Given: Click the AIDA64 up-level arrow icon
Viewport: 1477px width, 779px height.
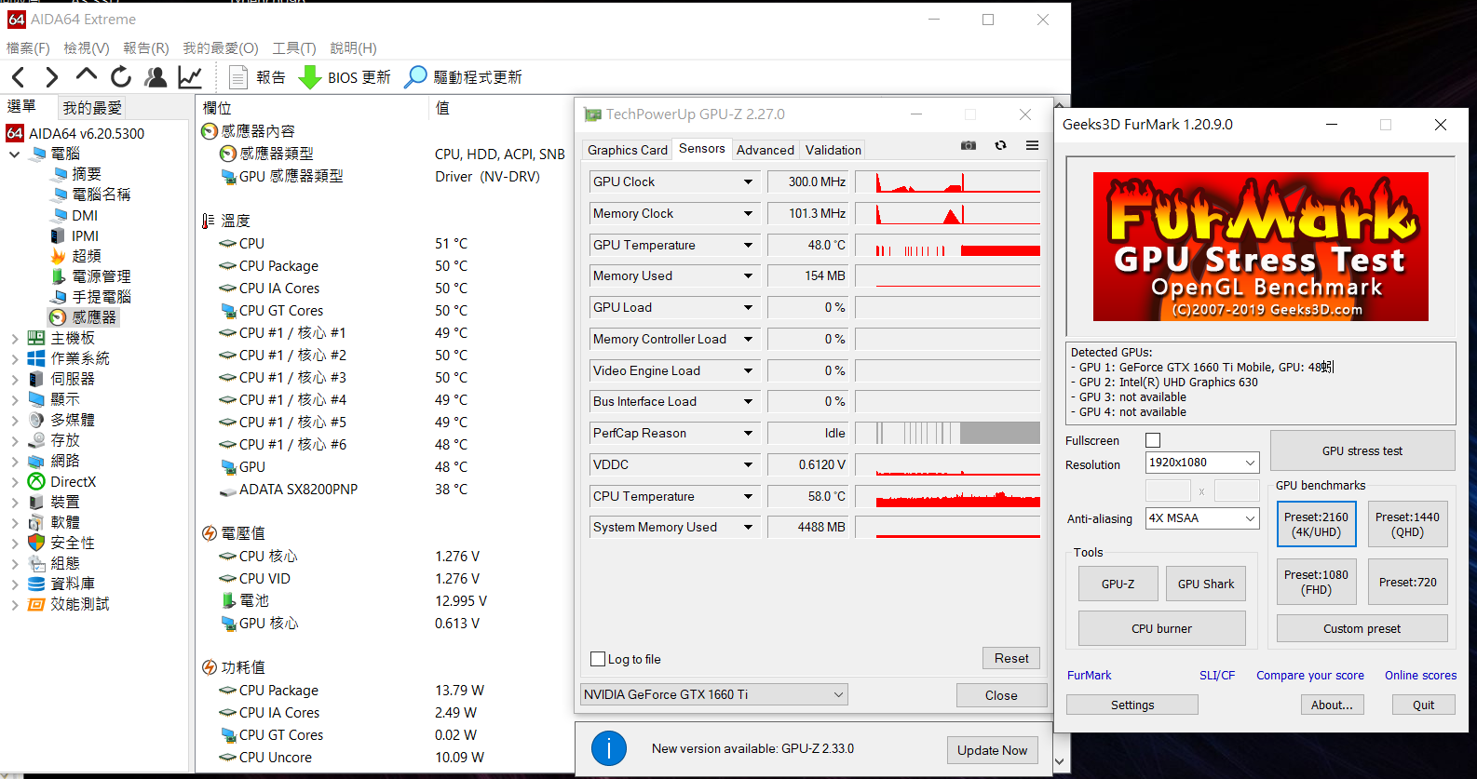Looking at the screenshot, I should [x=87, y=75].
